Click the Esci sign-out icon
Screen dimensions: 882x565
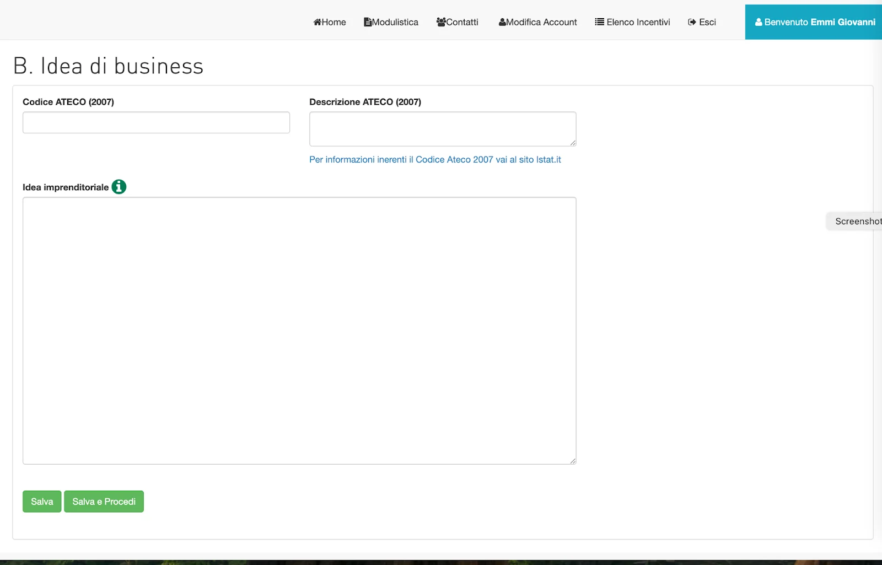(x=692, y=22)
